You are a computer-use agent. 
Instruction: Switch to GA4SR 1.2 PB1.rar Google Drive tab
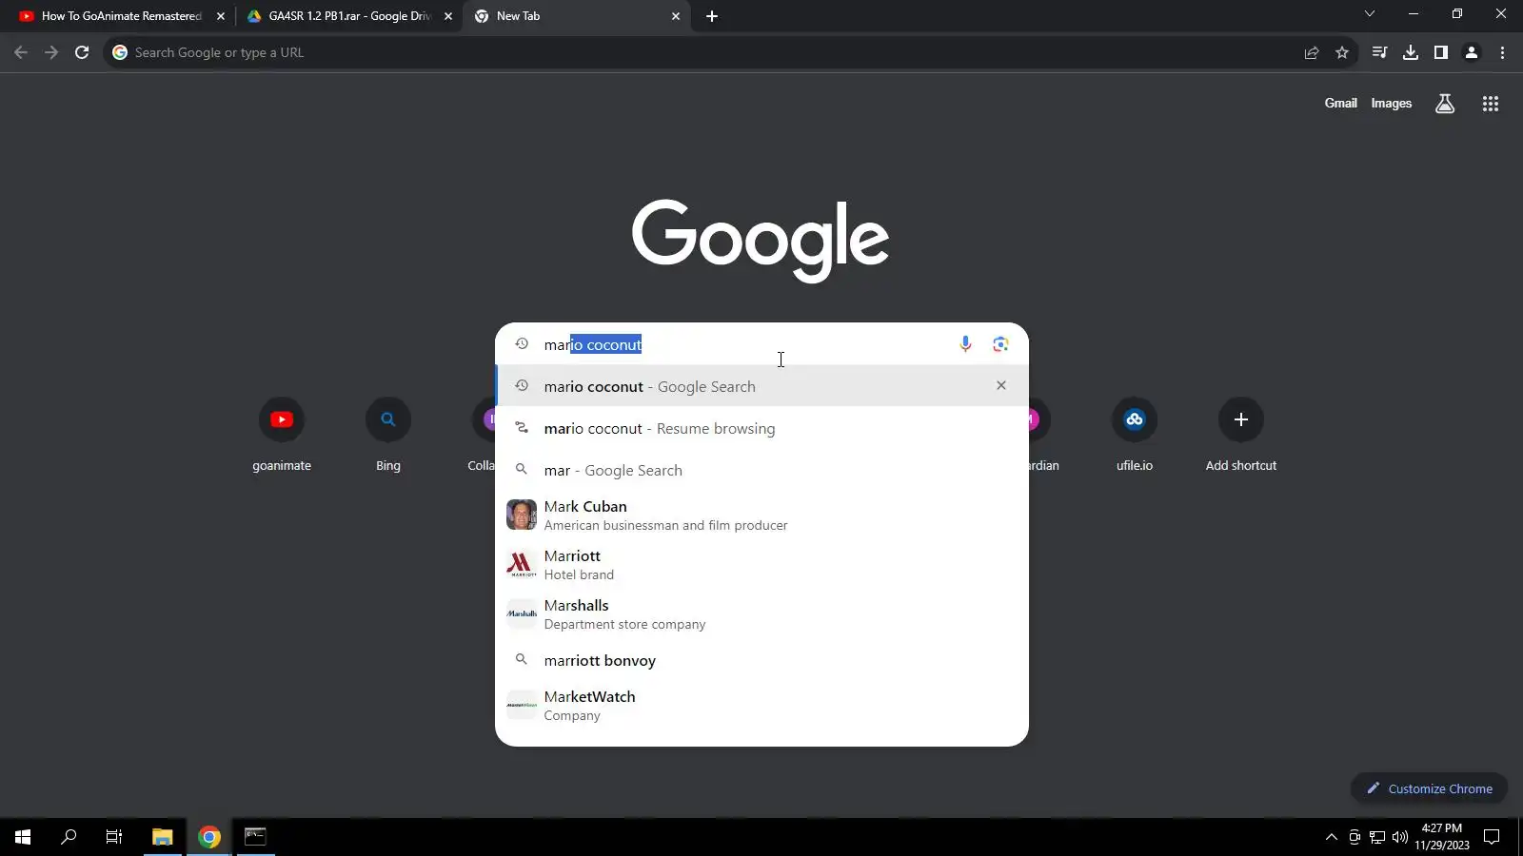(x=349, y=16)
